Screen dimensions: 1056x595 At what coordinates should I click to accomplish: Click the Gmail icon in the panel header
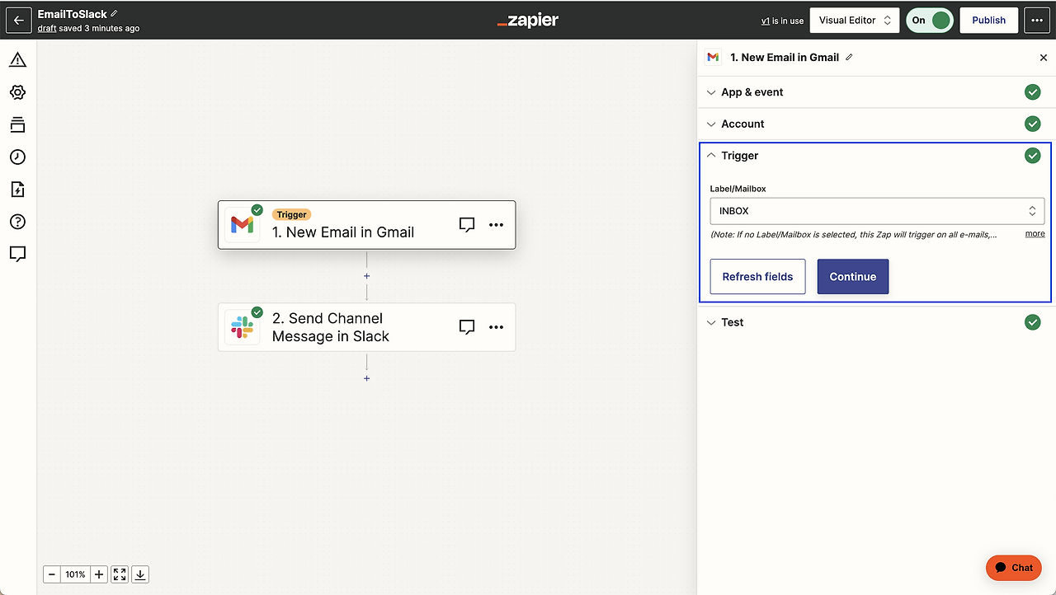(x=713, y=58)
